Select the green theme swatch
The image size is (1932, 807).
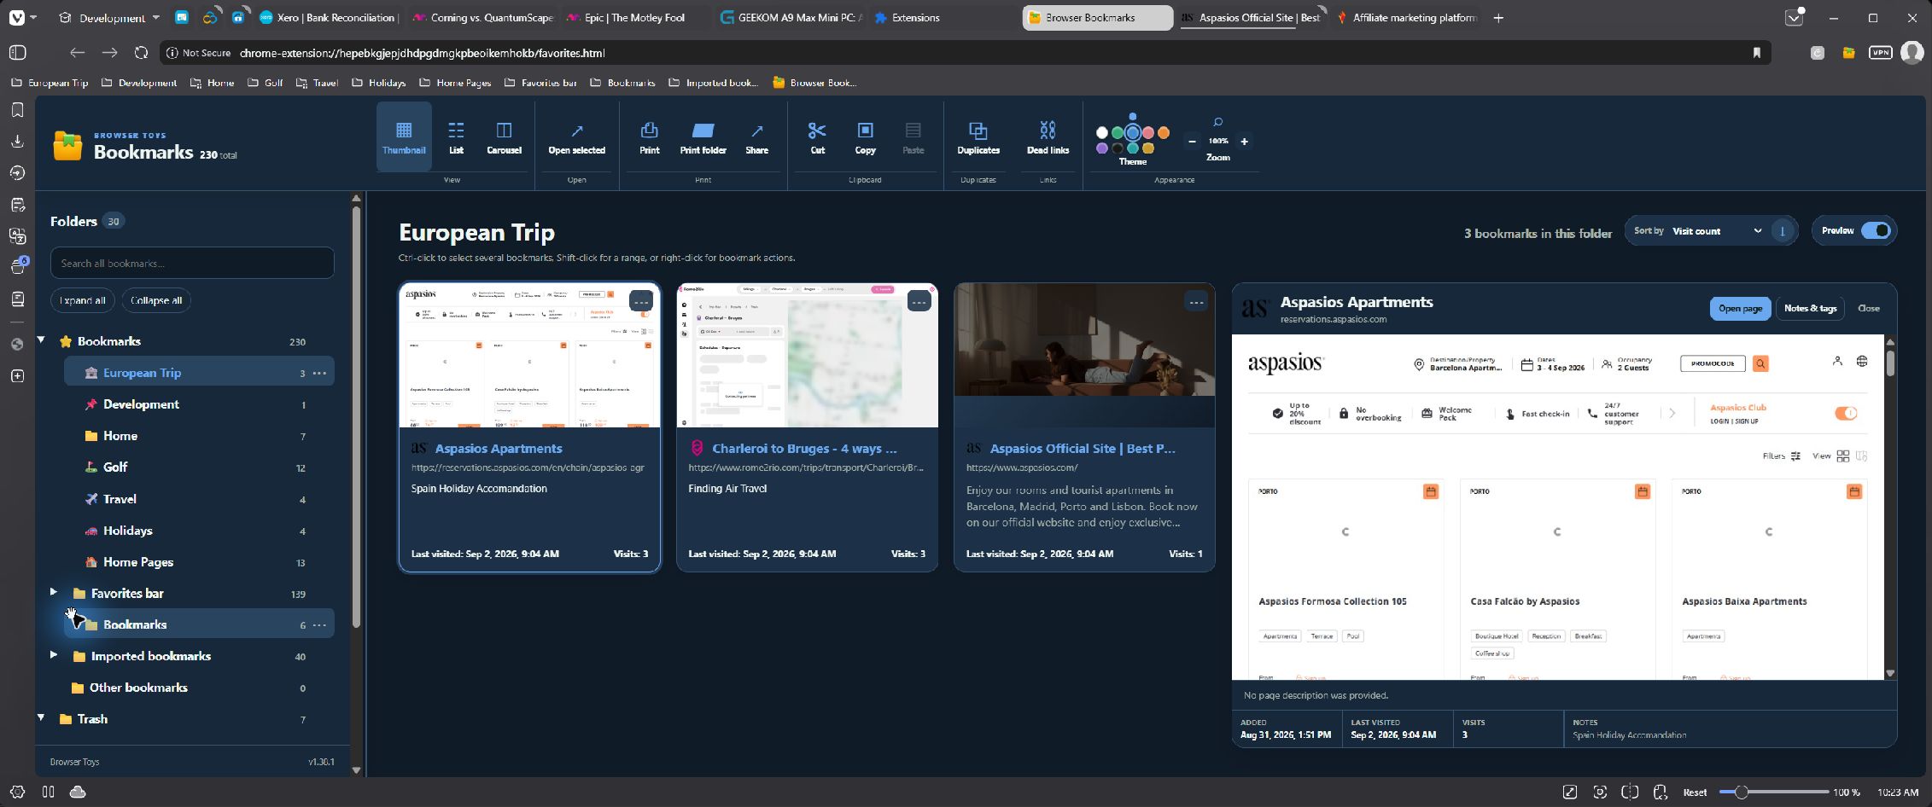[x=1118, y=132]
